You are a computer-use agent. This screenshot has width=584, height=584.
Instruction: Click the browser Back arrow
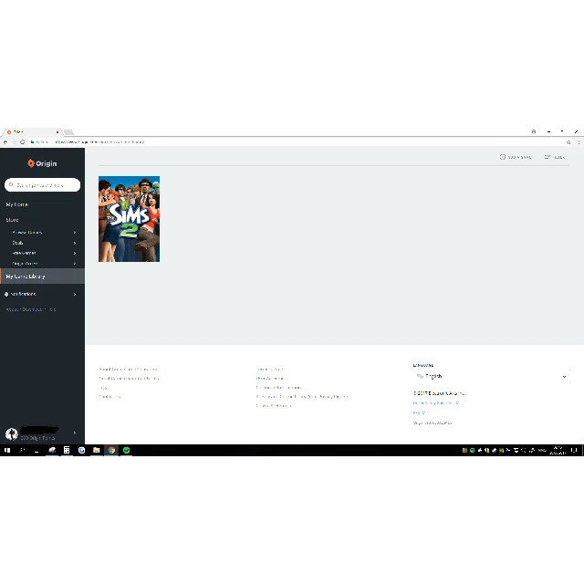[5, 142]
